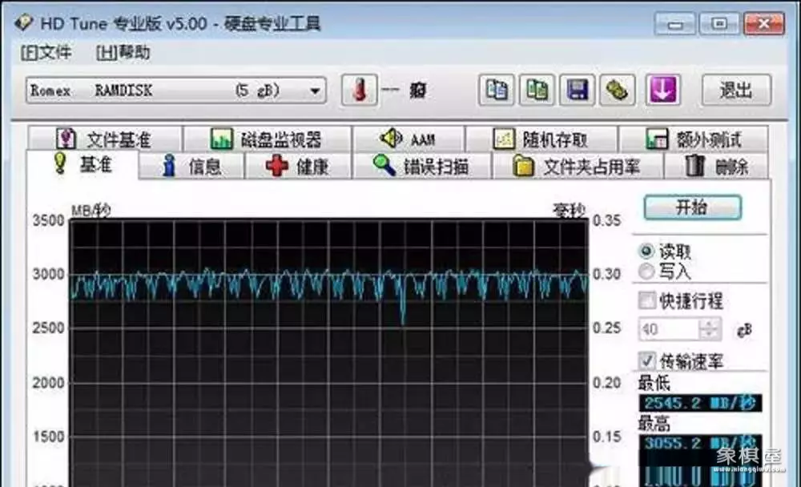This screenshot has width=801, height=487.
Task: Close the HD Tune window
Action: (763, 23)
